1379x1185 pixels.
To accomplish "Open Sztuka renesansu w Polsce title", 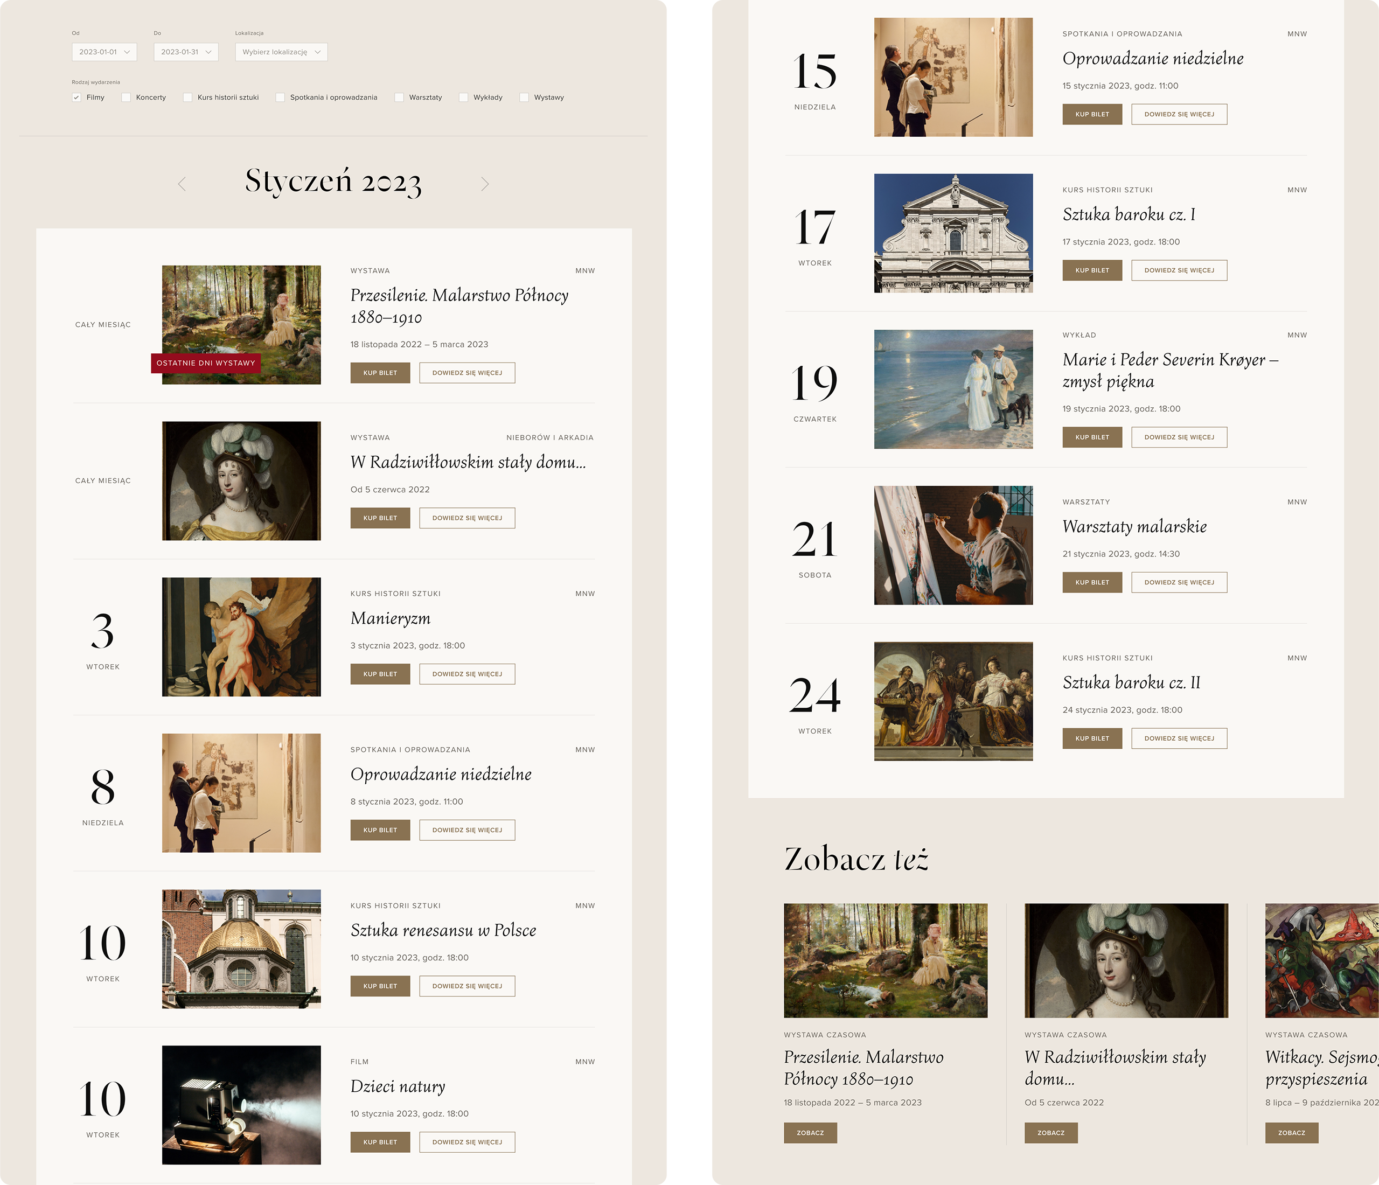I will pyautogui.click(x=443, y=930).
